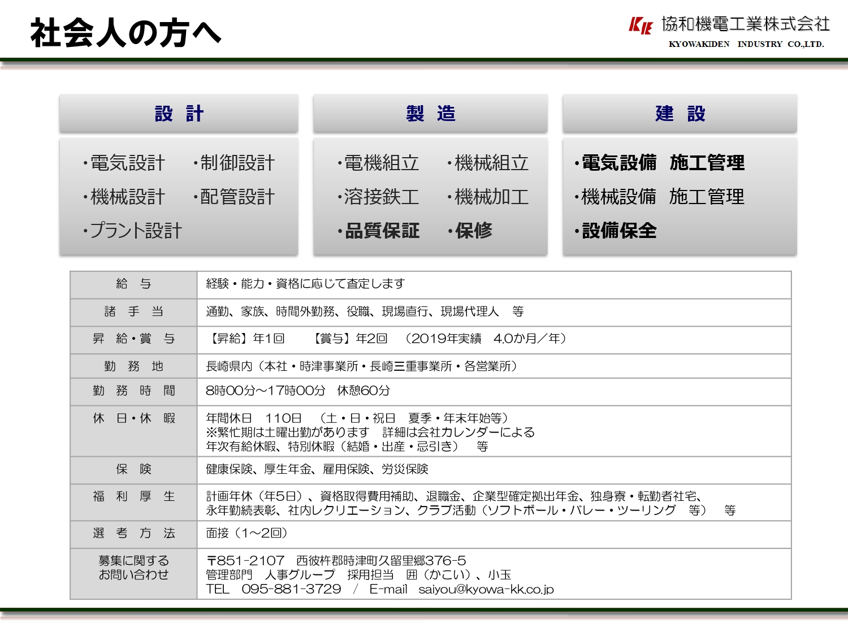Screen dimensions: 848x636
Task: Click the 電気設計 job item
Action: [126, 163]
